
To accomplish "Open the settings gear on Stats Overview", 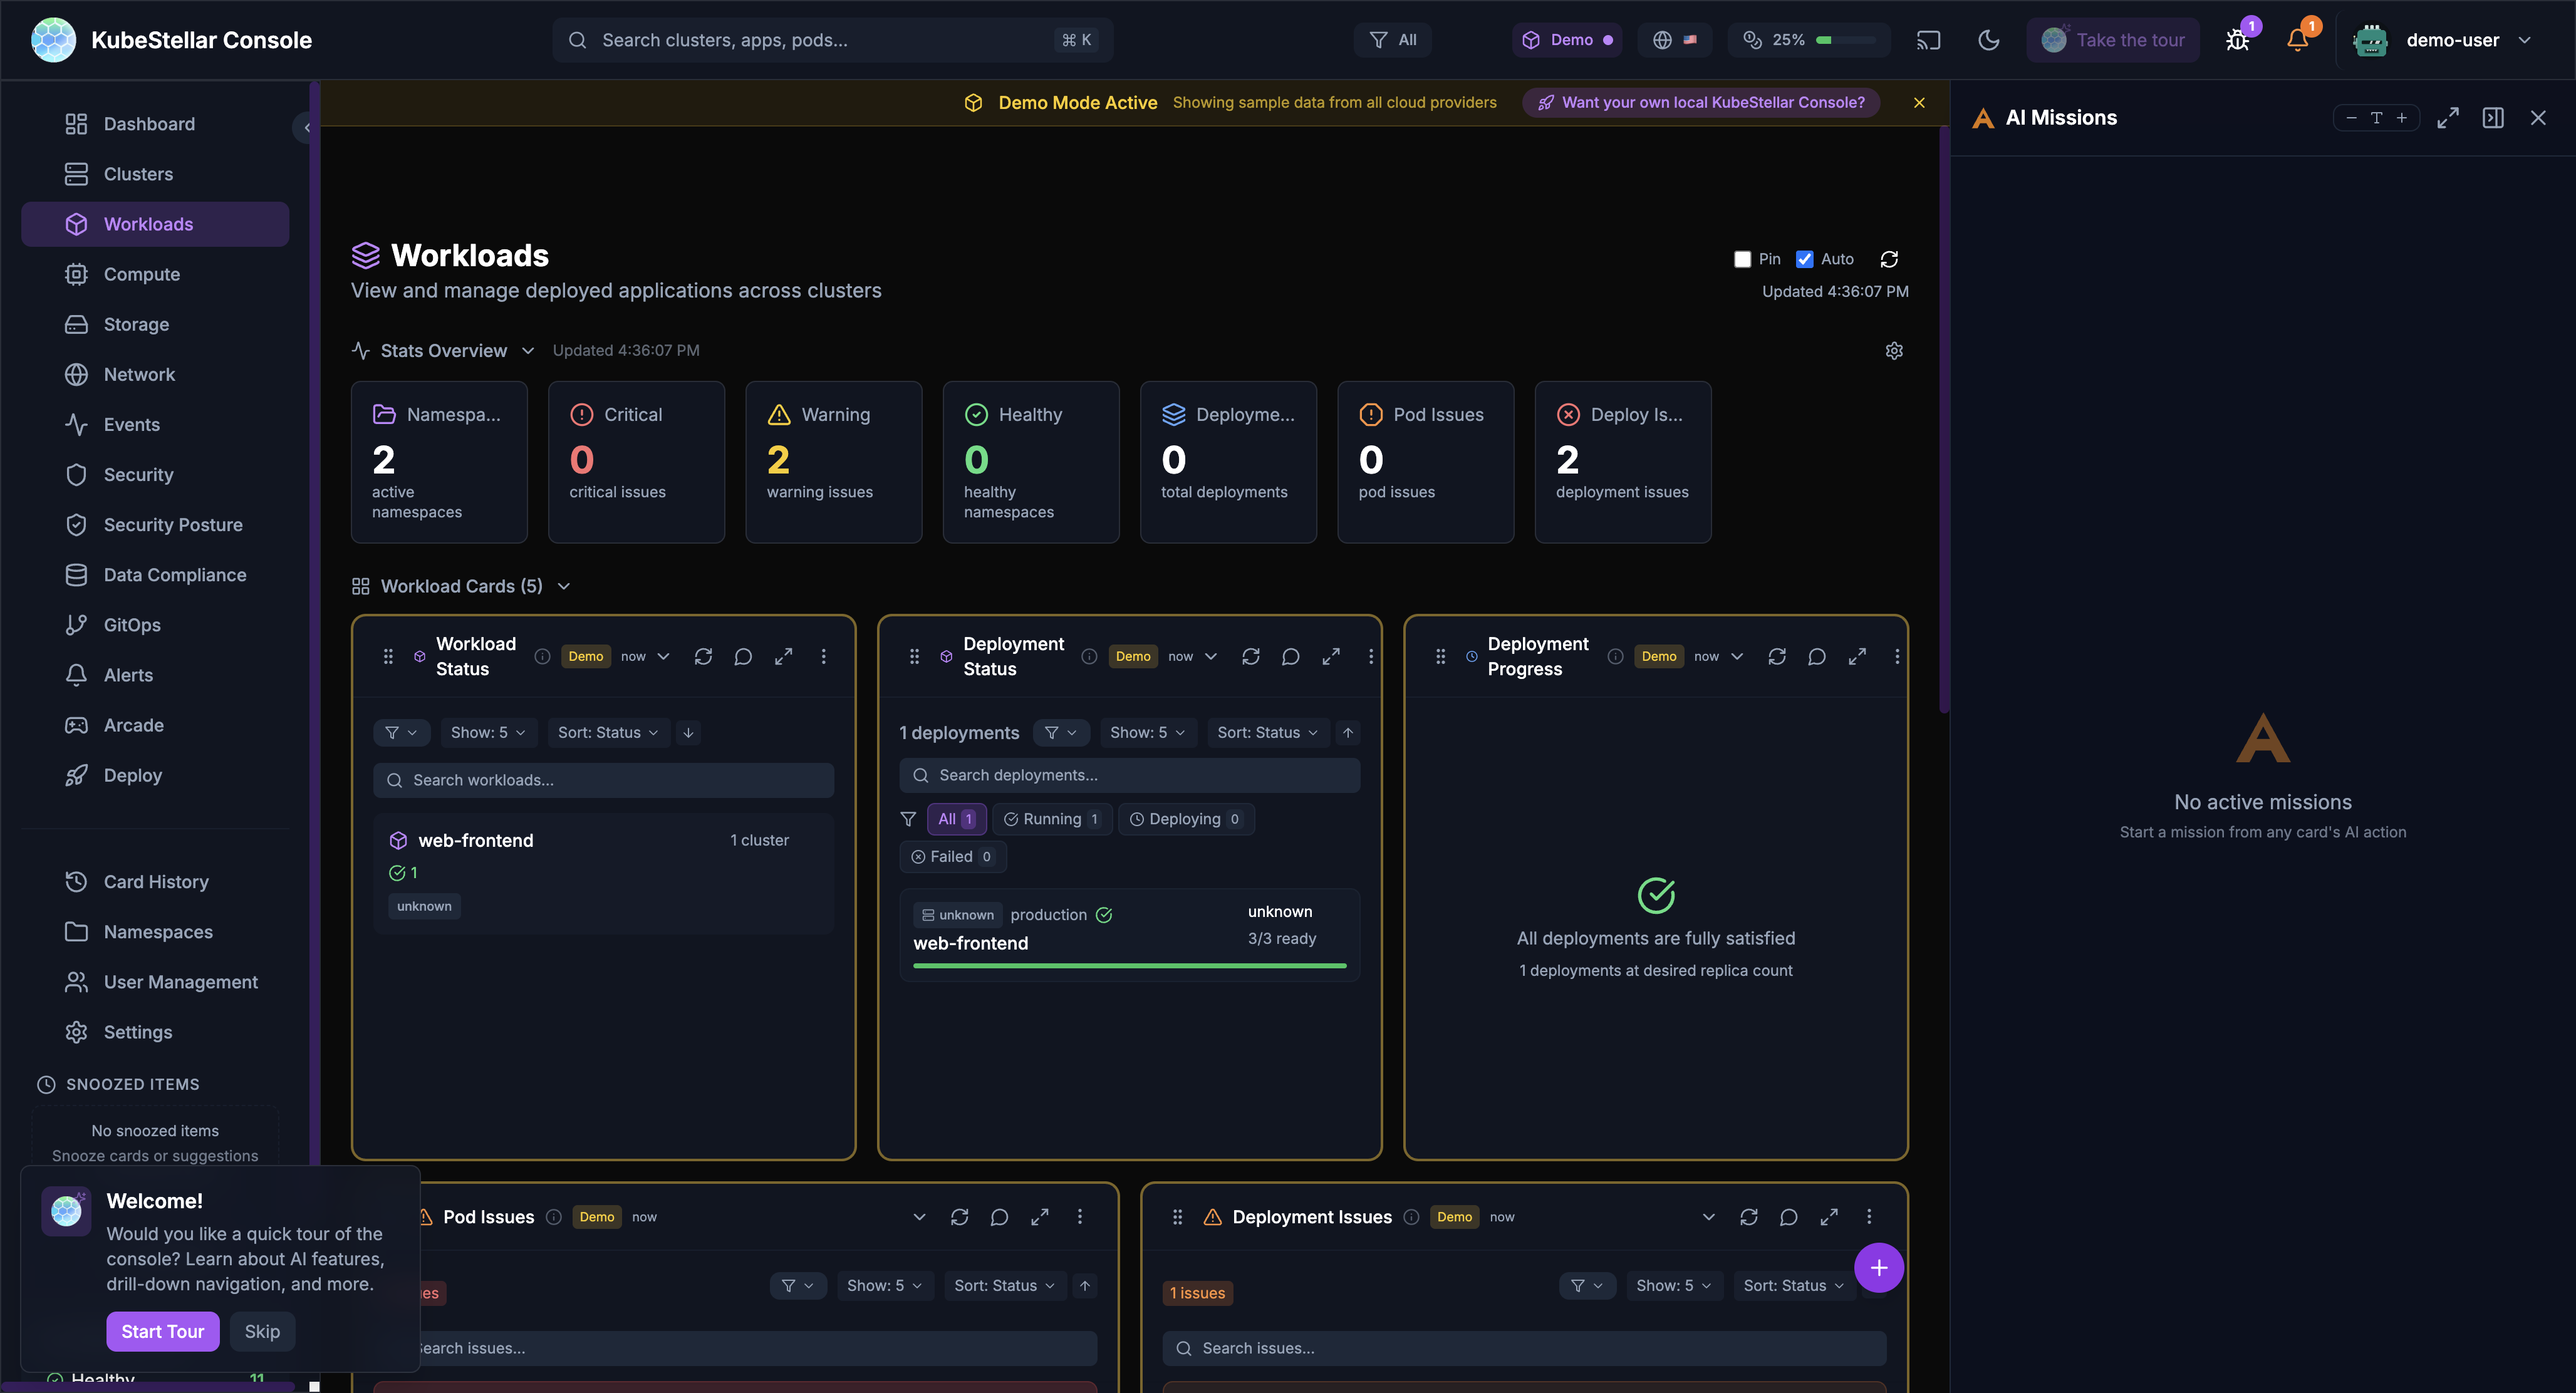I will click(x=1894, y=350).
